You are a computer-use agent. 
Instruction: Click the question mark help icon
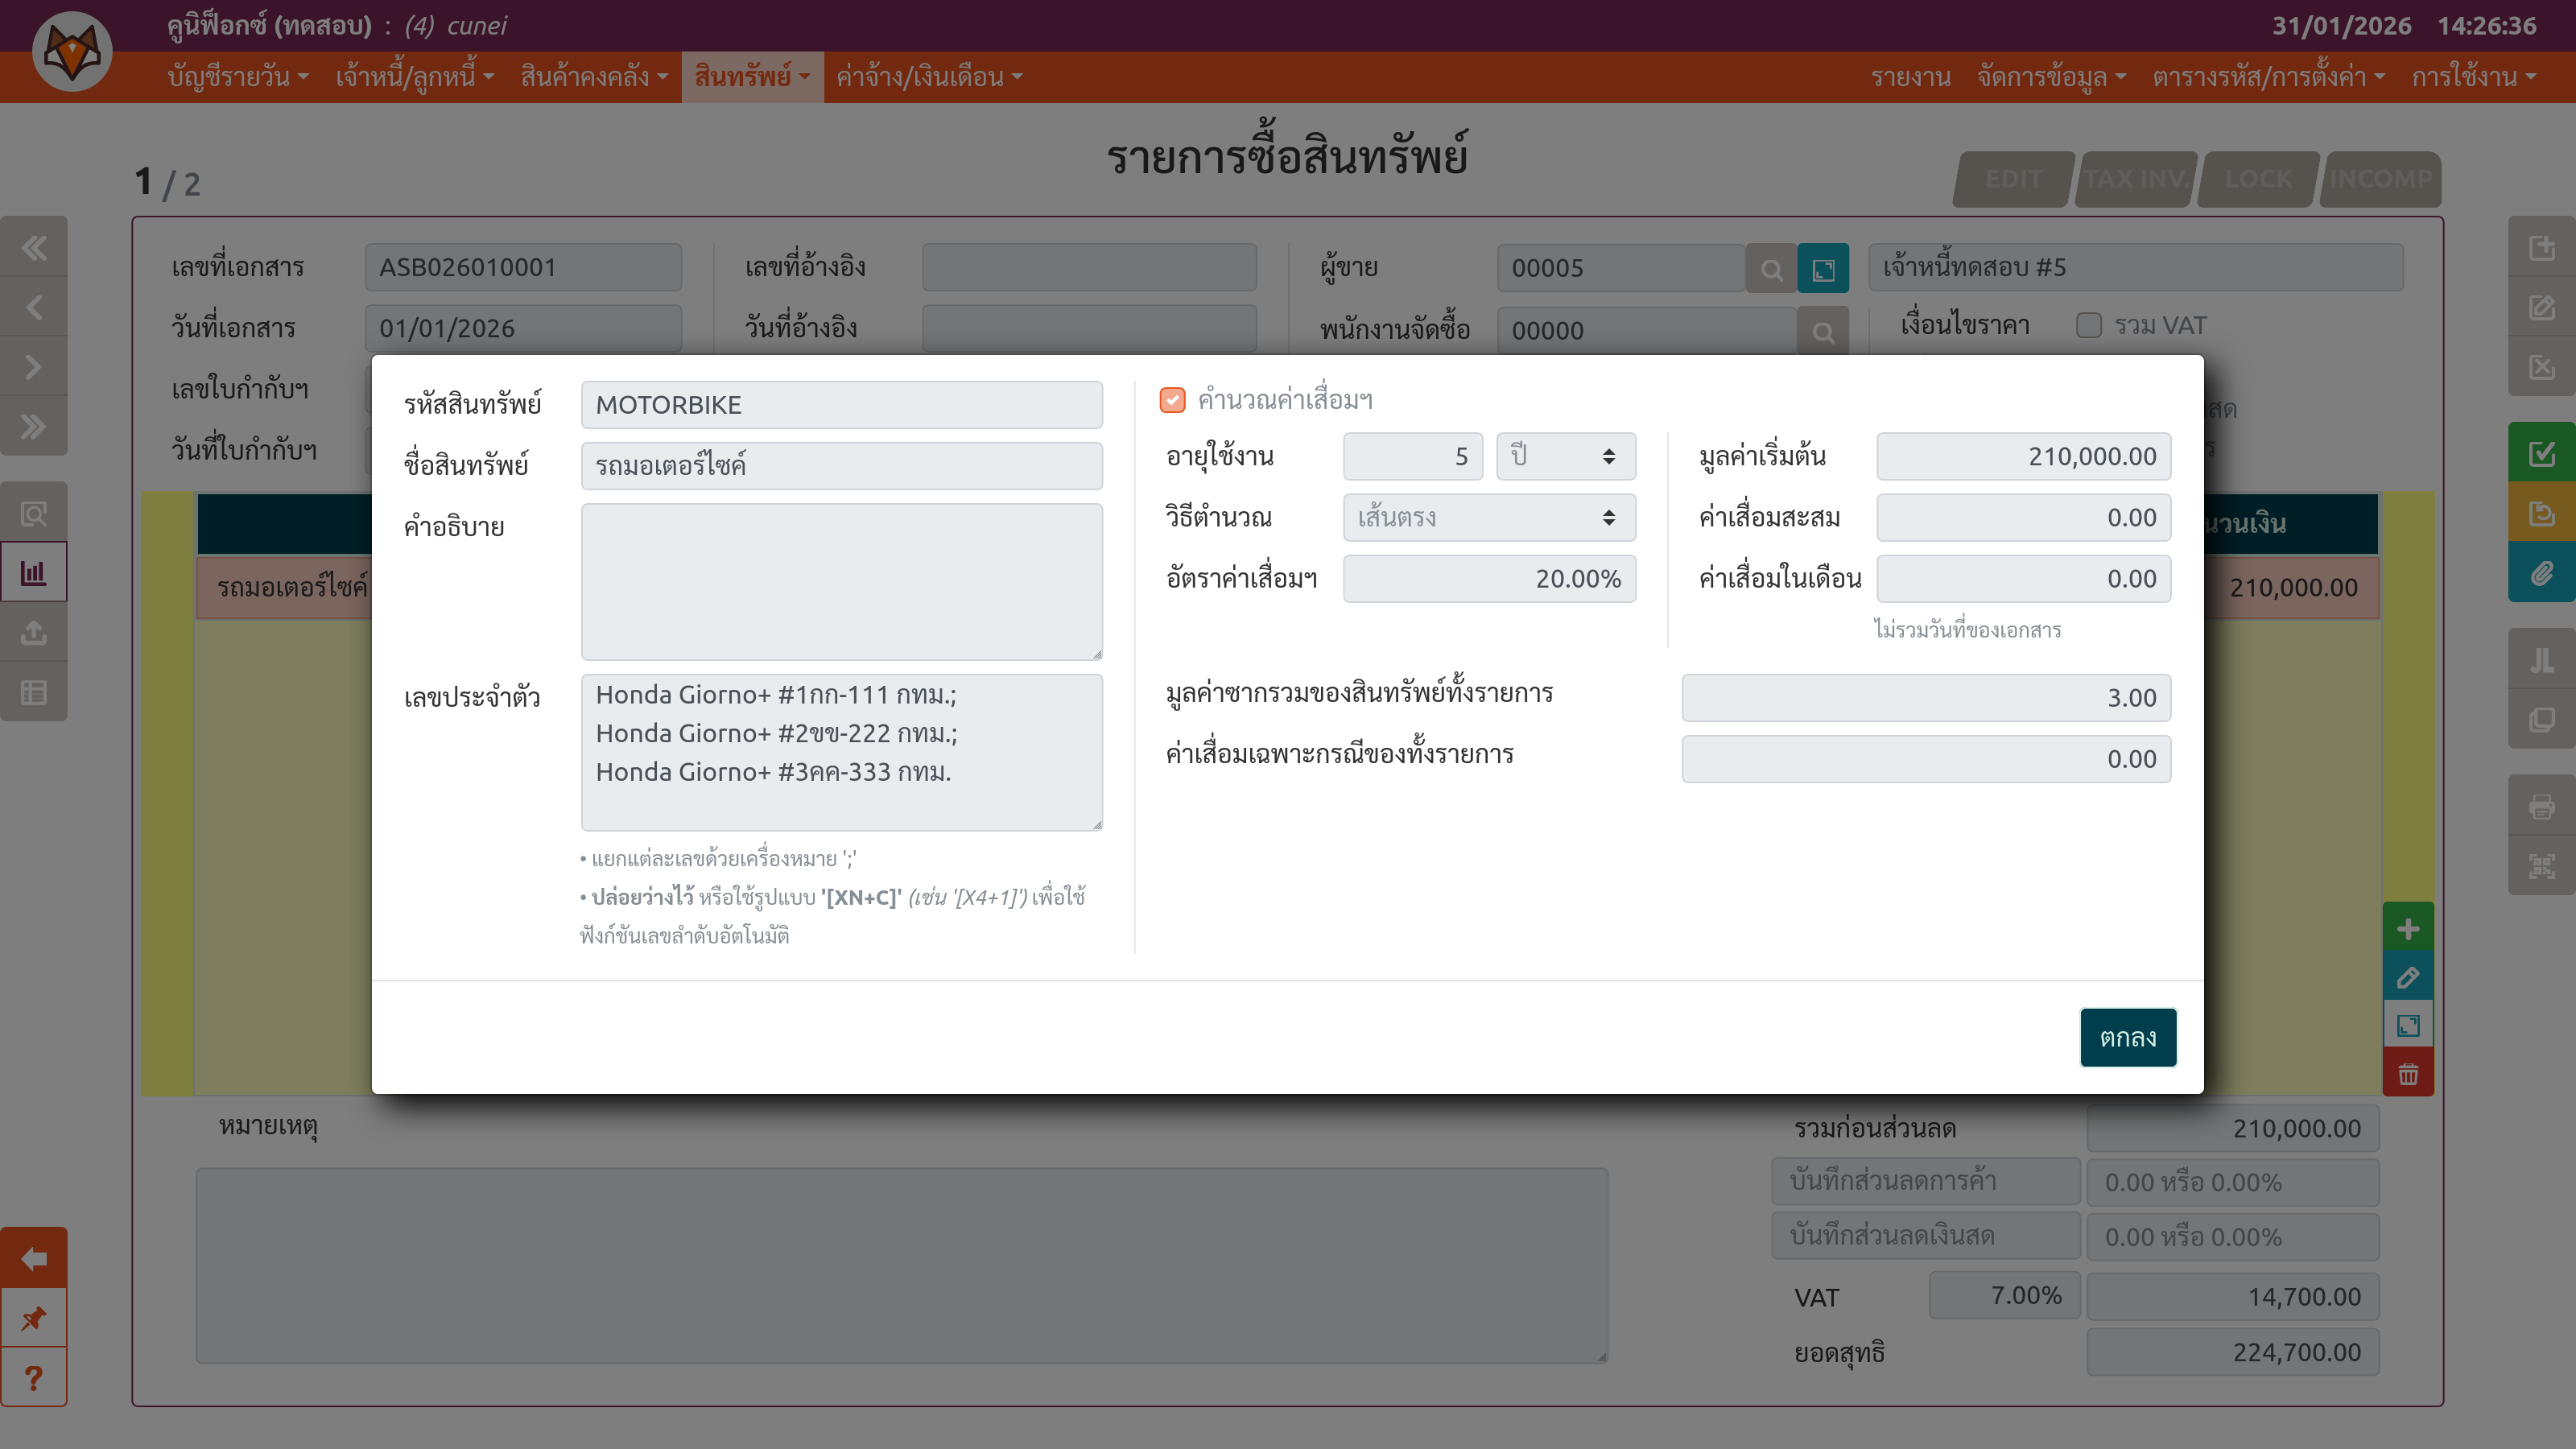pos(33,1378)
